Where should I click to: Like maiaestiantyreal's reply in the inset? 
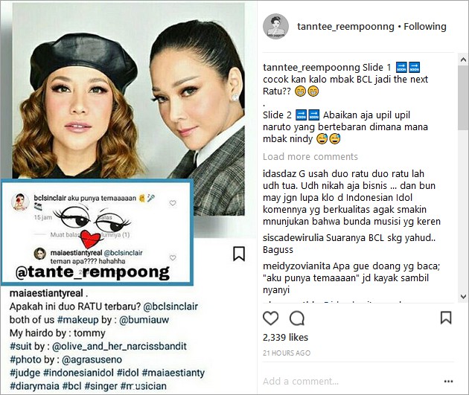pyautogui.click(x=173, y=257)
